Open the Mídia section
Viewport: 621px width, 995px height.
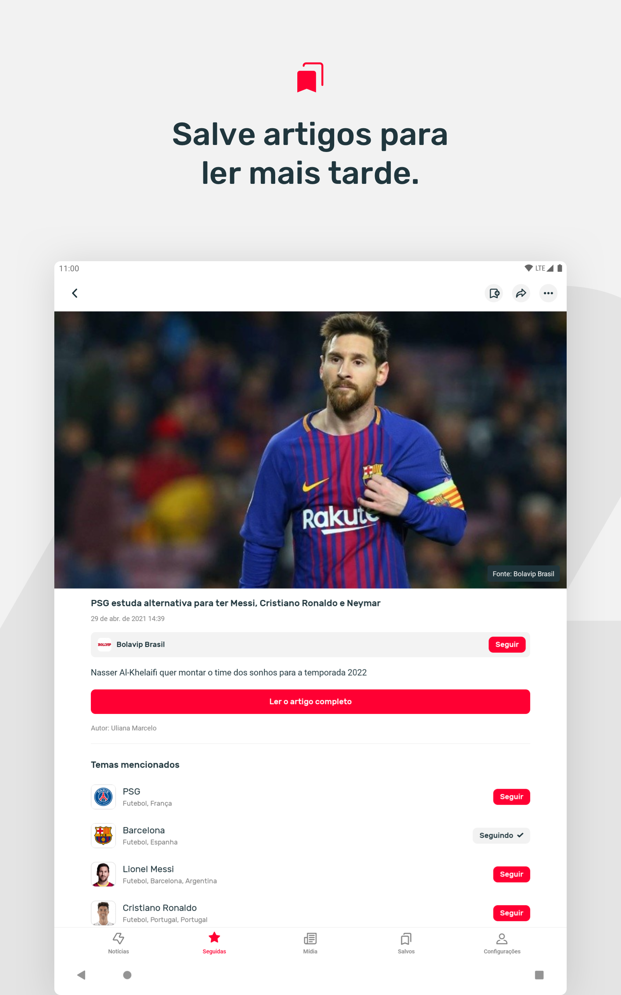tap(310, 943)
